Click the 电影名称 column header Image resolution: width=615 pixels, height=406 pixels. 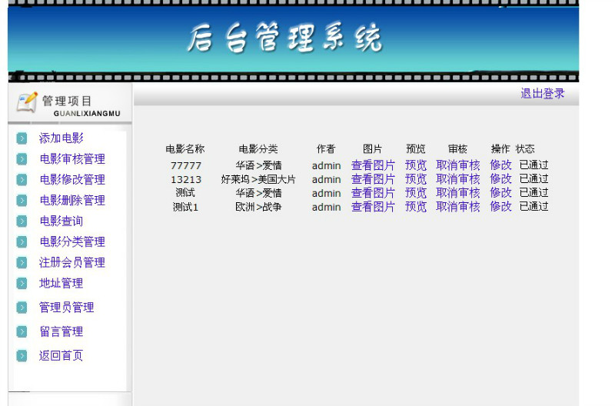[x=185, y=149]
